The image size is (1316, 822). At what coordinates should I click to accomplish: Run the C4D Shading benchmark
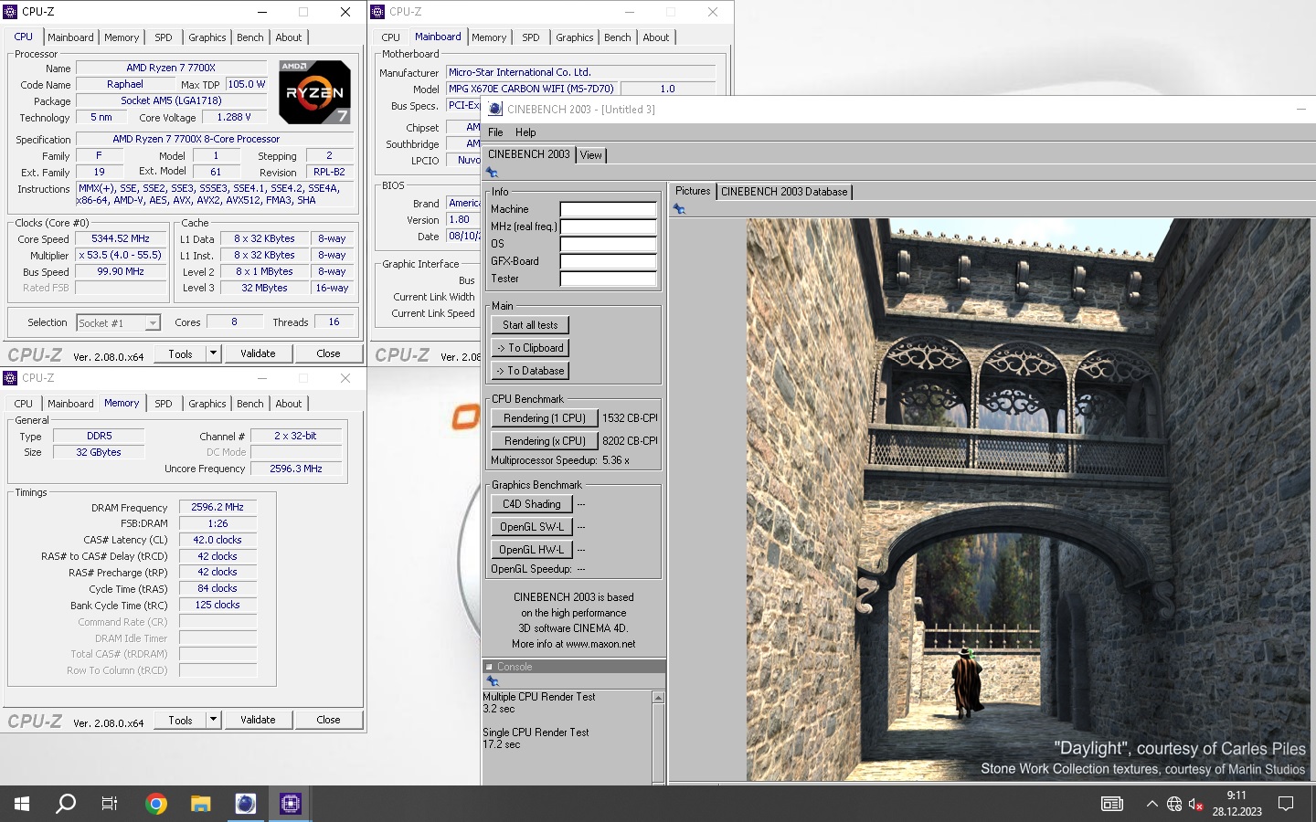(532, 504)
